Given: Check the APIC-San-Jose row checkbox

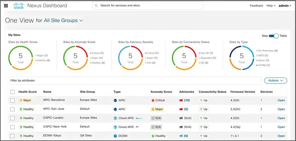Looking at the screenshot, I should 12,109.
